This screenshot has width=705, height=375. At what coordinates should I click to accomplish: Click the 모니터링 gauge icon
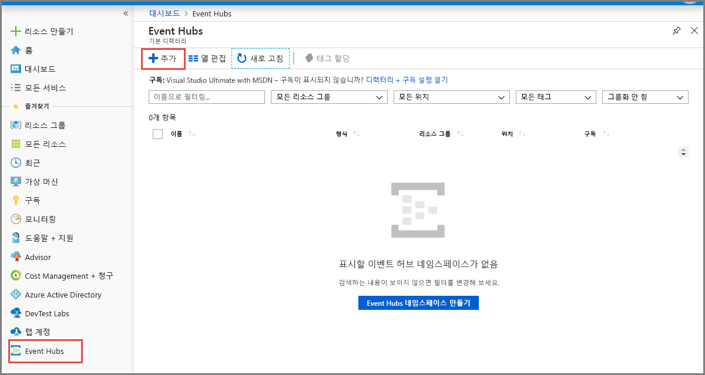click(16, 219)
